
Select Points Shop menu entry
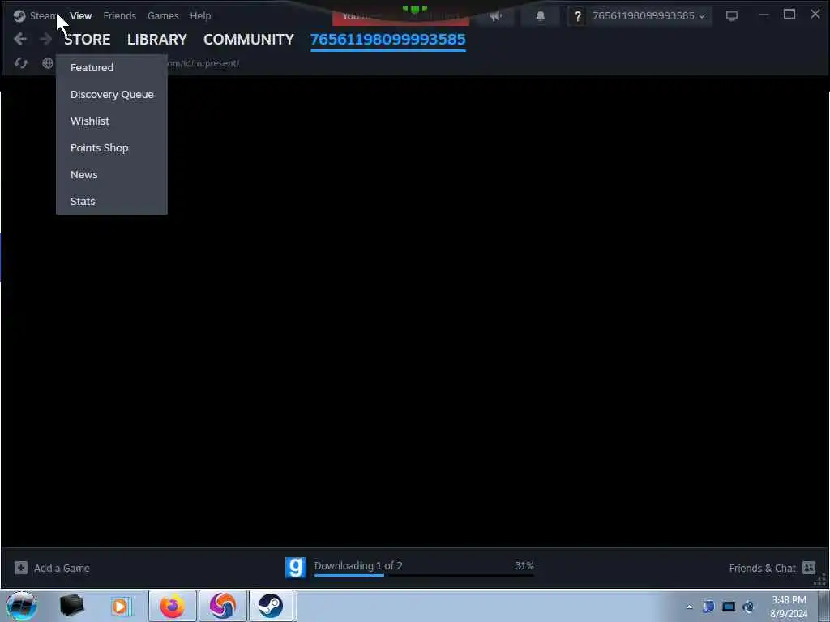(x=111, y=147)
